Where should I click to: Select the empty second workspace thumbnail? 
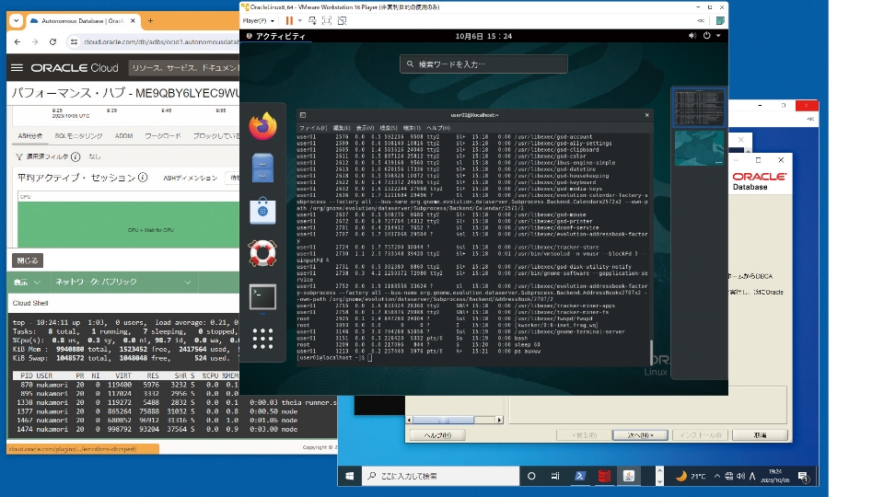(x=699, y=148)
